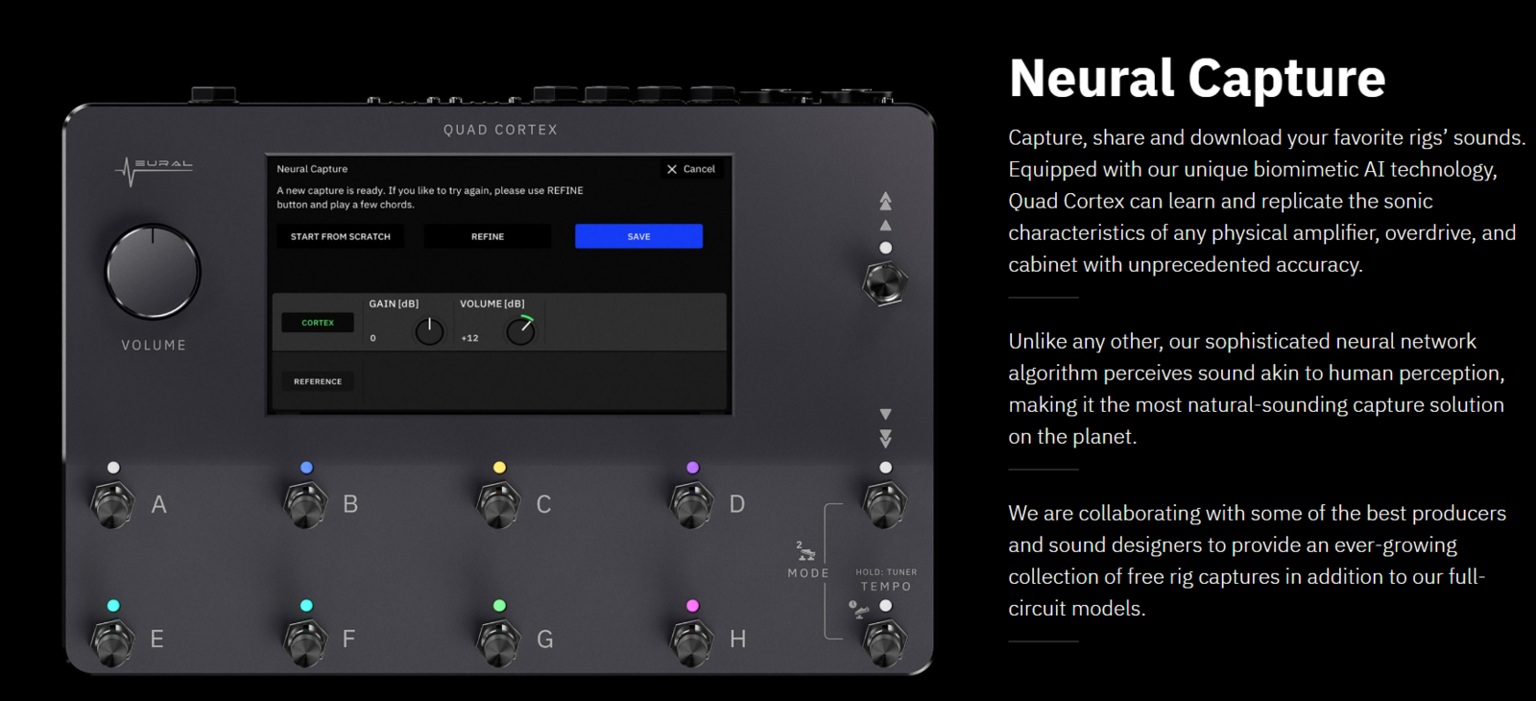The width and height of the screenshot is (1536, 701).
Task: Click the single down arrow icon
Action: (885, 414)
